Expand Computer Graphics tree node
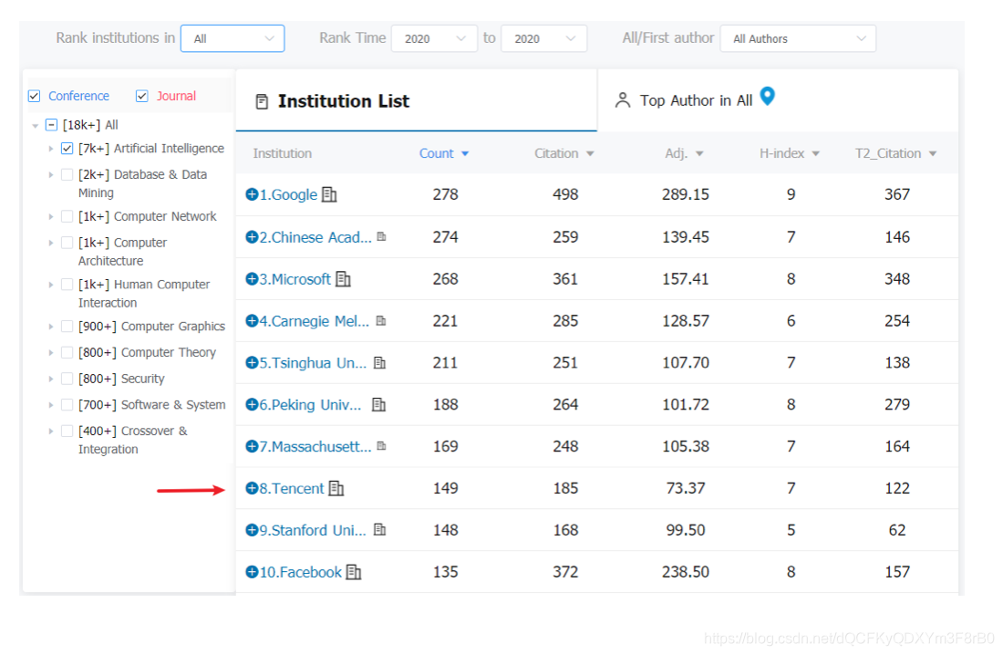The width and height of the screenshot is (1003, 655). pos(50,327)
